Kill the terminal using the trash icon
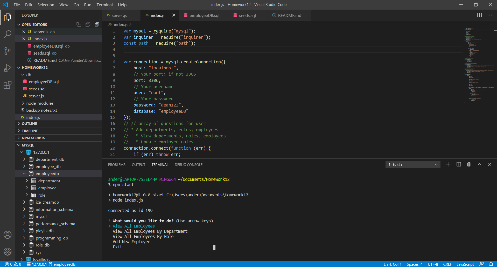The image size is (497, 267). [468, 164]
